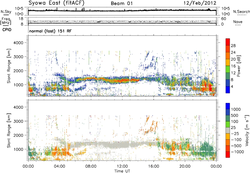
Task: Select the "28" power colorbar label
Action: pyautogui.click(x=233, y=46)
